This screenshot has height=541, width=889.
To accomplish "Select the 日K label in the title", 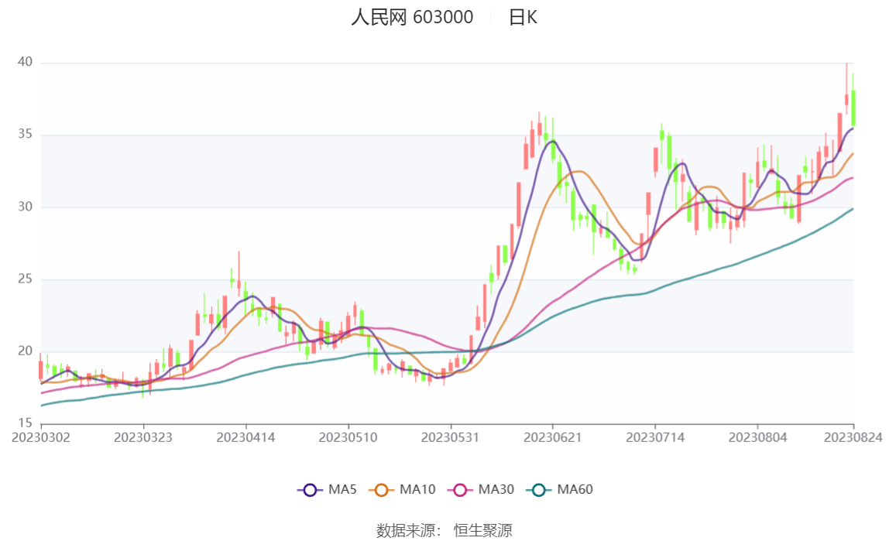I will click(523, 17).
